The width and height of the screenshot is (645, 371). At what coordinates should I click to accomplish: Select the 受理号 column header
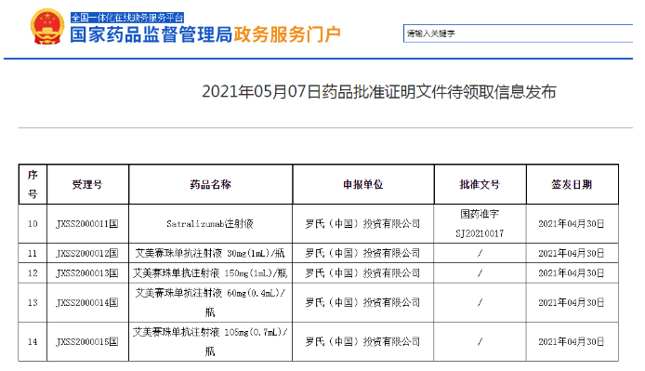[x=87, y=184]
